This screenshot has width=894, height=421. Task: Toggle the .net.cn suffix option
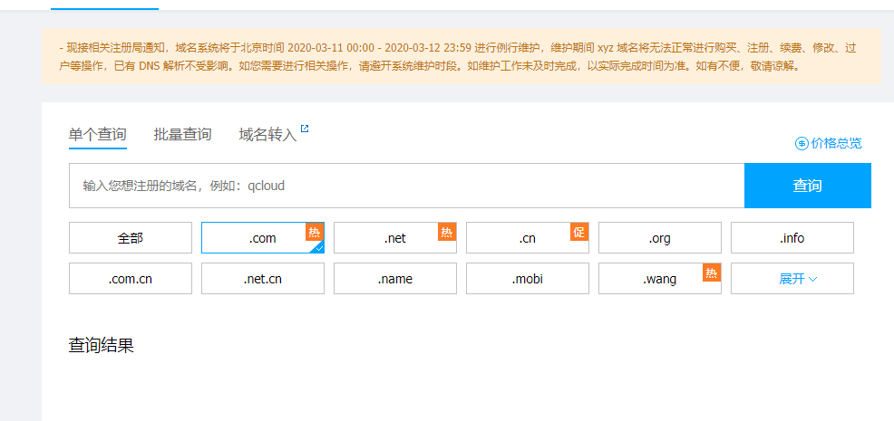(263, 279)
